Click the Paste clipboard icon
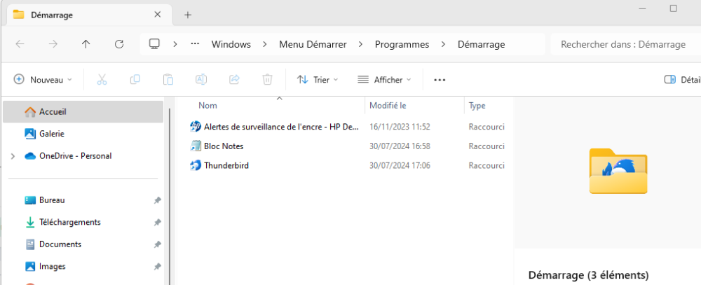Image resolution: width=701 pixels, height=285 pixels. coord(168,80)
